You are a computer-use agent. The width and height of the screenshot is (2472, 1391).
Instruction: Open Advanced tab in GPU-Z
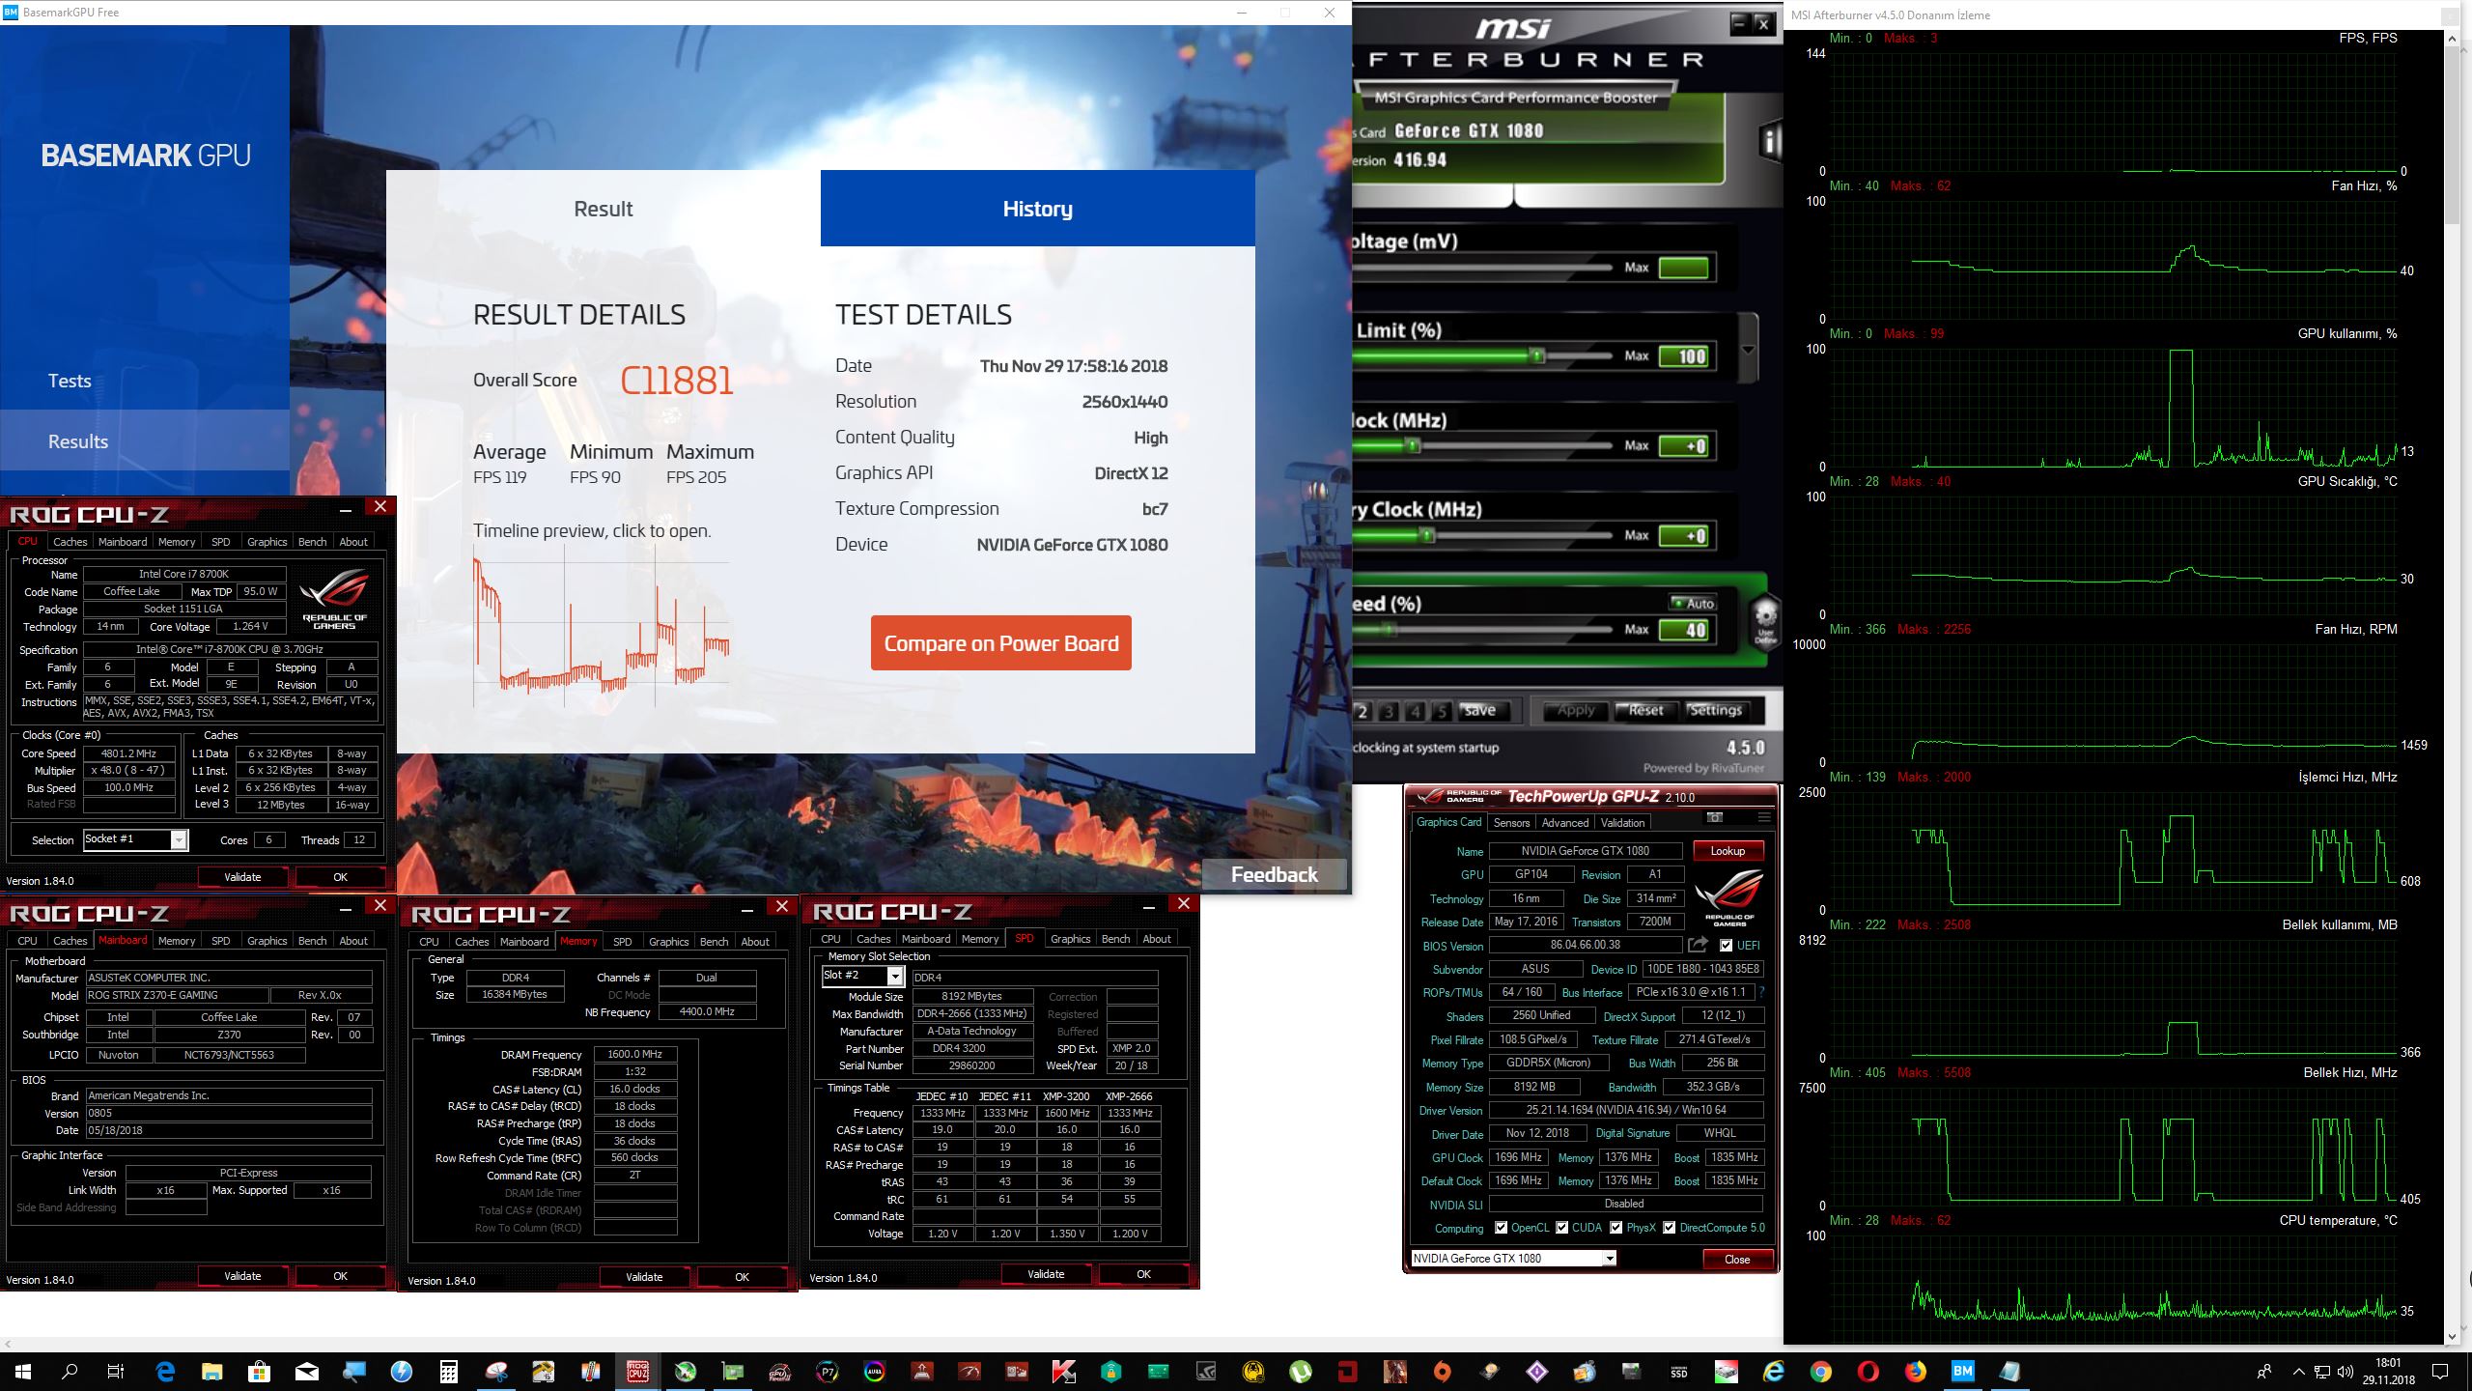coord(1565,822)
